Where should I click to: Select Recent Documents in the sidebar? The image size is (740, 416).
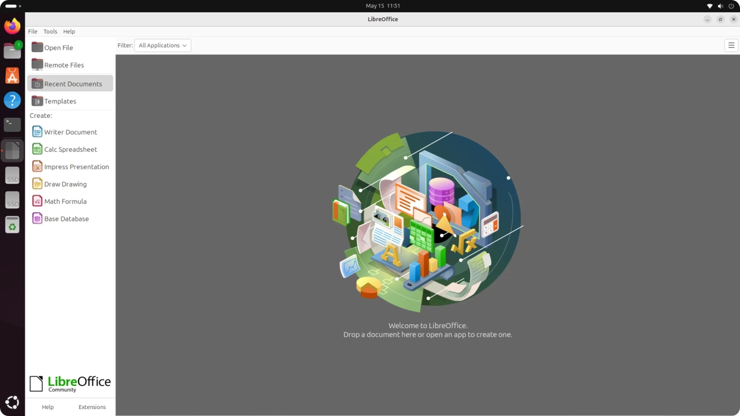(70, 83)
